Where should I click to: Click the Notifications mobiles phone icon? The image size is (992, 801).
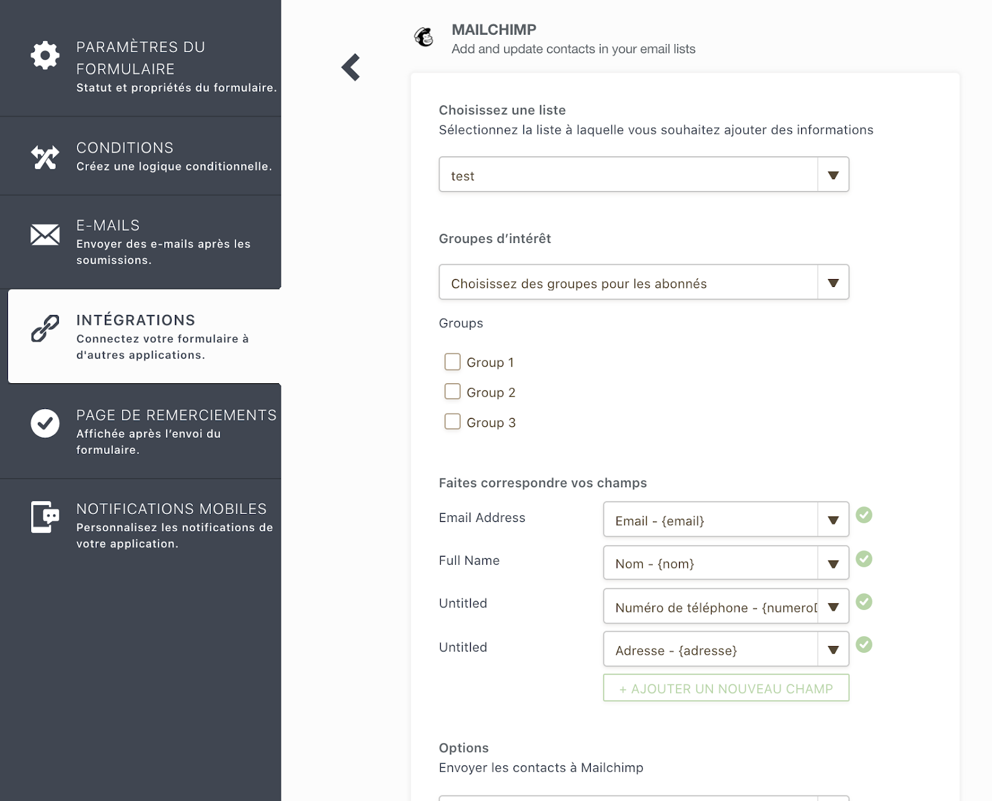click(x=45, y=517)
